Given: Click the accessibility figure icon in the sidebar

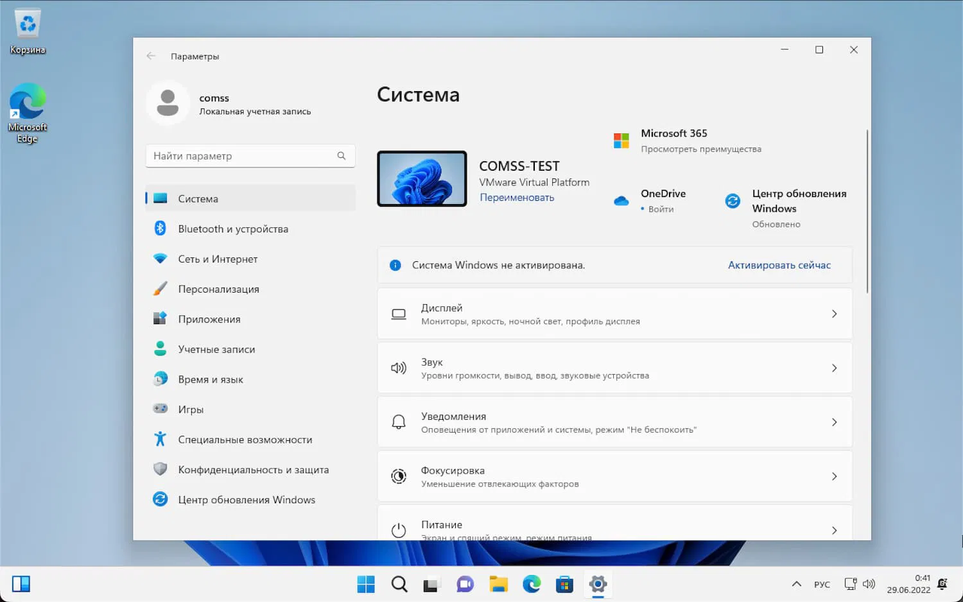Looking at the screenshot, I should (x=160, y=439).
